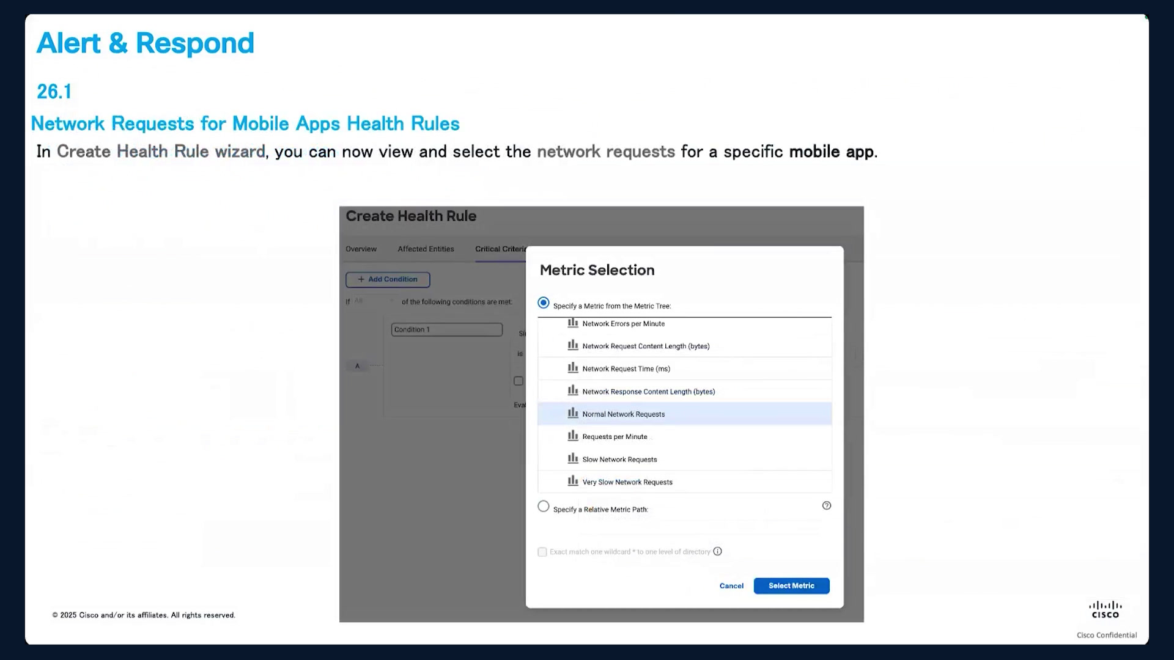Select highlighted 'Normal Network Requests' row
This screenshot has height=660, width=1174.
(685, 414)
